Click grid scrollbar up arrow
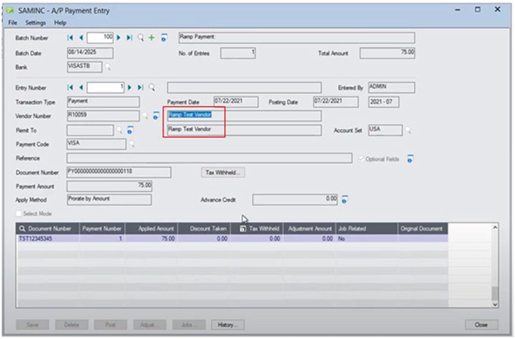The image size is (515, 339). [495, 227]
